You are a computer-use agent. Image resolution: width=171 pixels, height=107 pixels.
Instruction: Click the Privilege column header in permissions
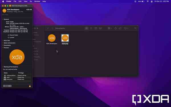pyautogui.click(x=21, y=73)
